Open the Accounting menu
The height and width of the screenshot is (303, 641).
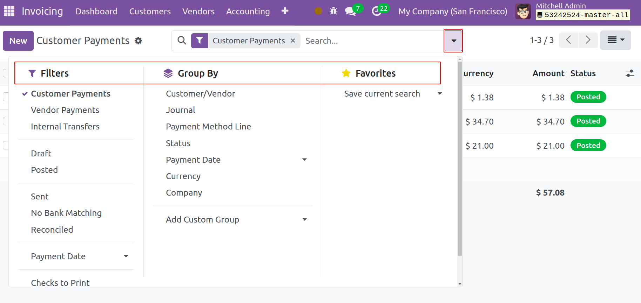tap(248, 12)
